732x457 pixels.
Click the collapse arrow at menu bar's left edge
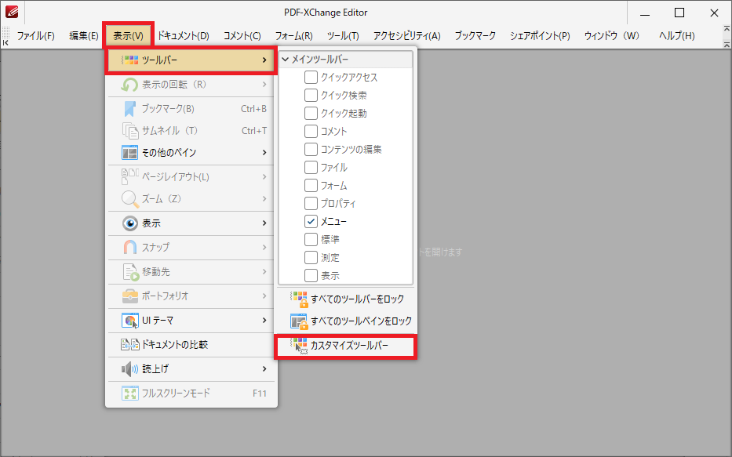[5, 43]
